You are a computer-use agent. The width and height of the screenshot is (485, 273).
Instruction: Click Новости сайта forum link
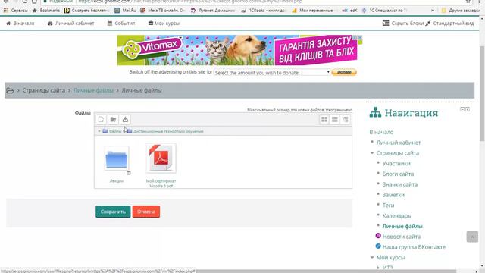pos(401,237)
